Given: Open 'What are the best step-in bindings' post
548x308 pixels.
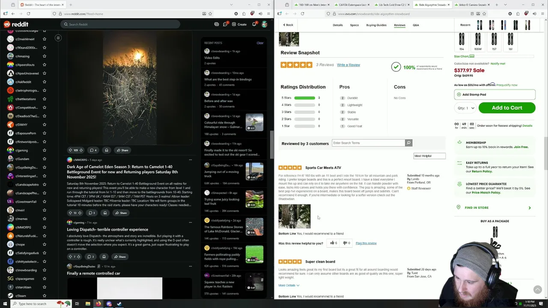Looking at the screenshot, I should coord(228,79).
